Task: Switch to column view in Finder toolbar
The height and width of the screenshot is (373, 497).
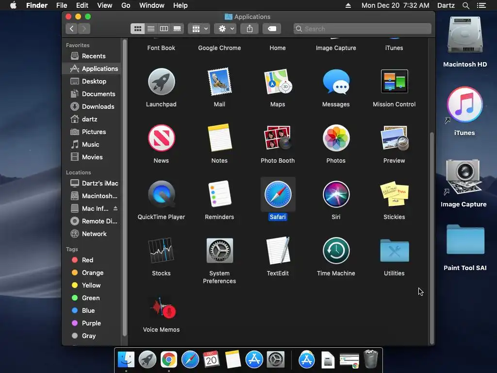Action: 164,29
